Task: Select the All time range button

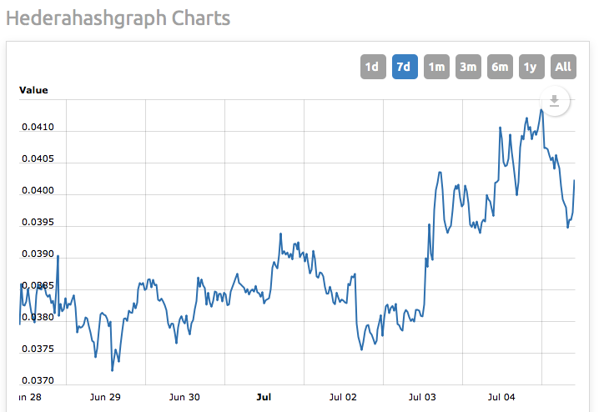Action: [x=563, y=67]
